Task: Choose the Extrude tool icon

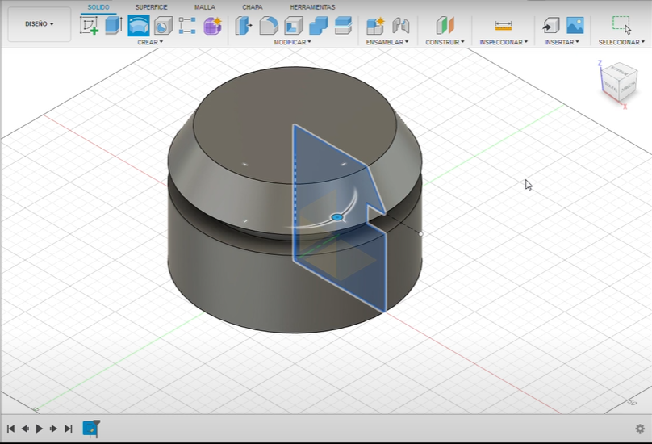Action: (113, 25)
